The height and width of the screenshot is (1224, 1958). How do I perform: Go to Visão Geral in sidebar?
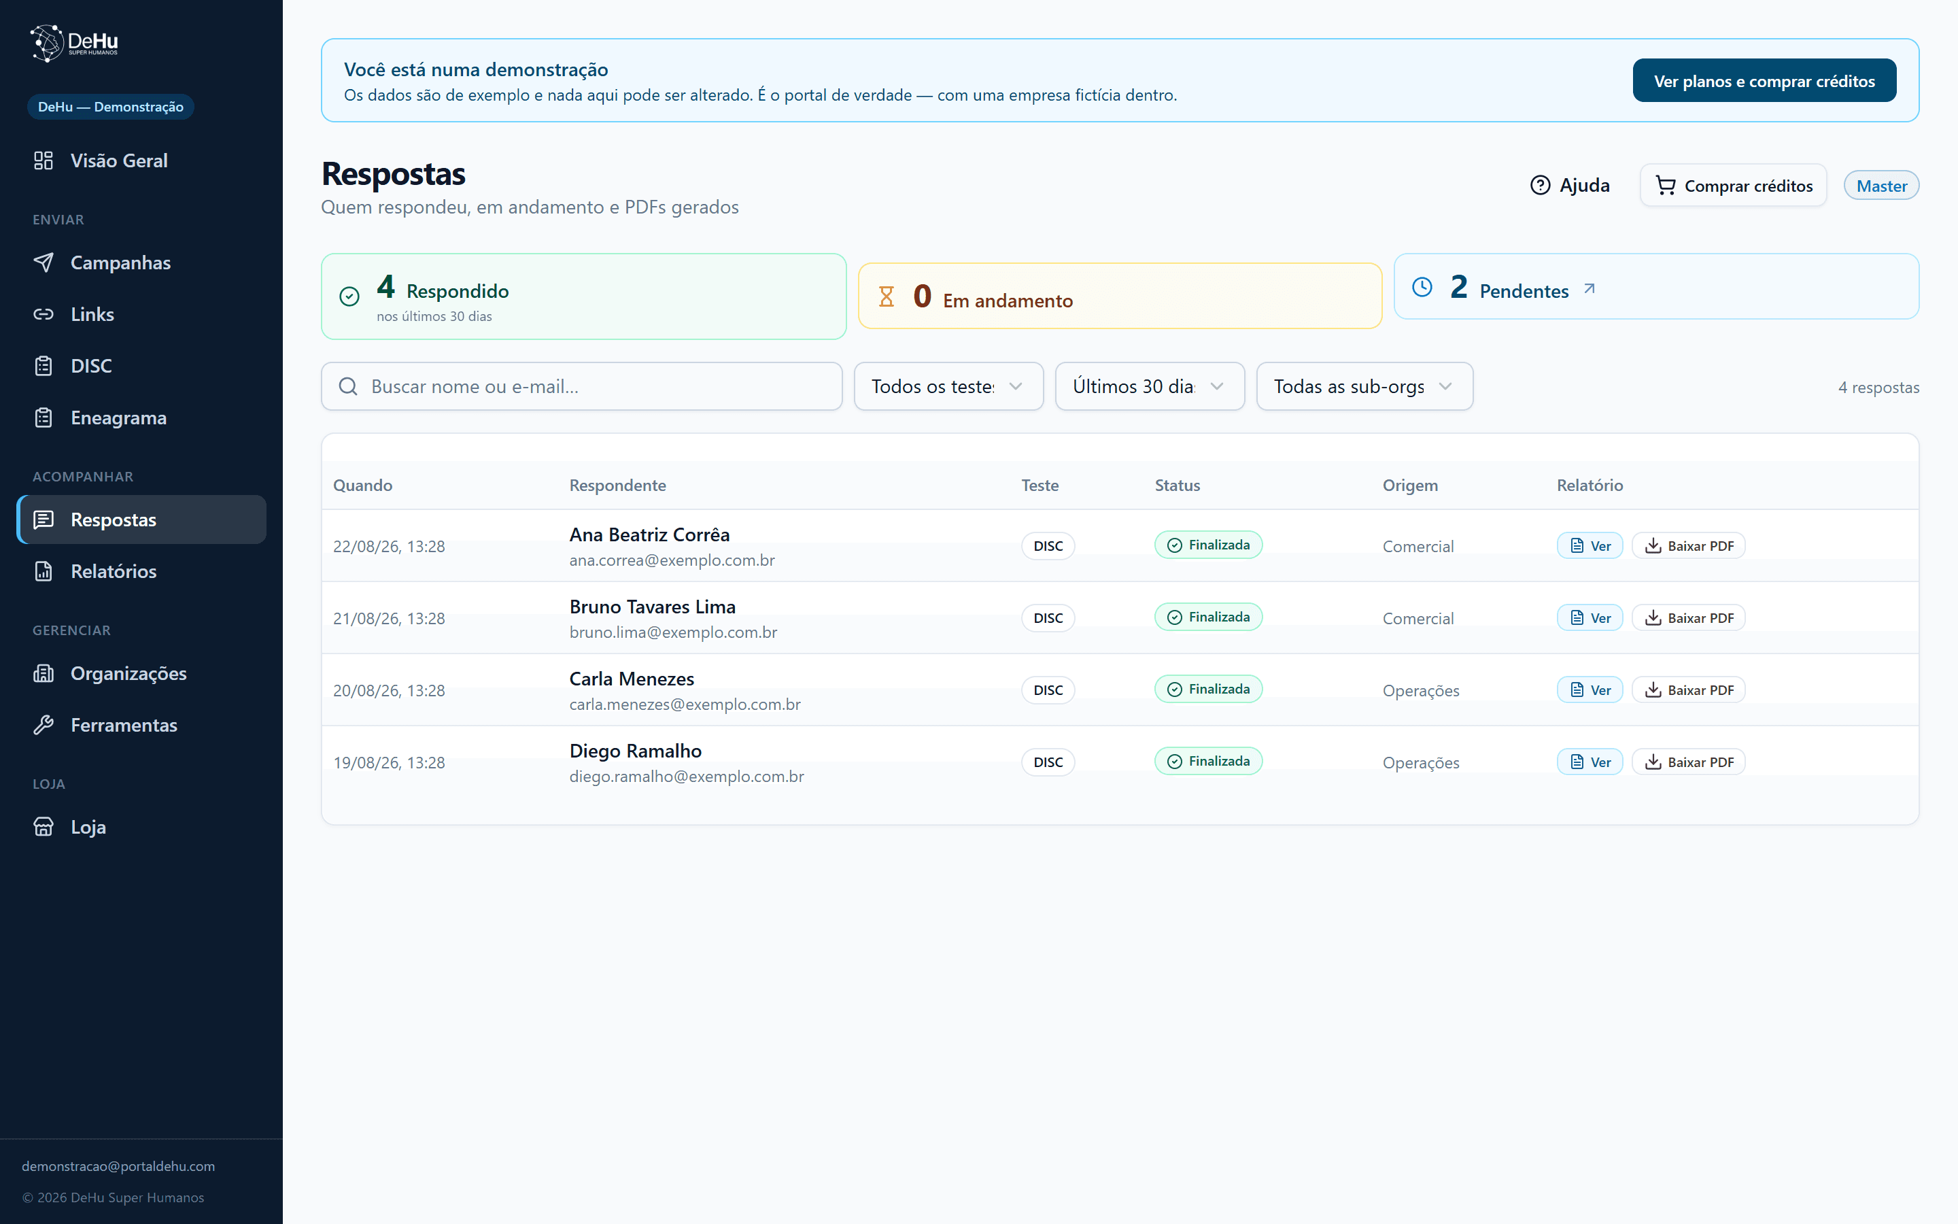141,160
